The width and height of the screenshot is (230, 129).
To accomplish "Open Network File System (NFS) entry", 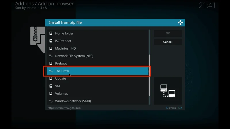I will 98,56.
